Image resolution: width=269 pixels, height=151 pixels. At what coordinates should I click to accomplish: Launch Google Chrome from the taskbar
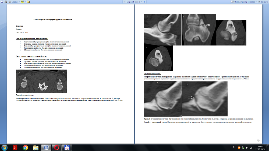pos(26,148)
